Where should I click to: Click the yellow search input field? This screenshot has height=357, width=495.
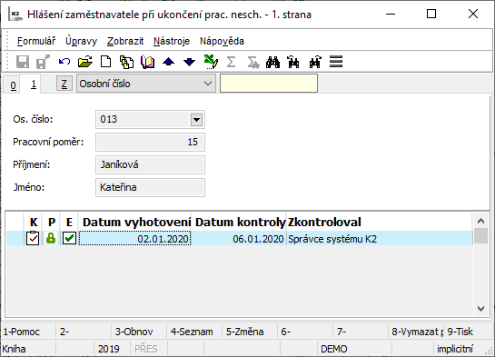tap(269, 84)
